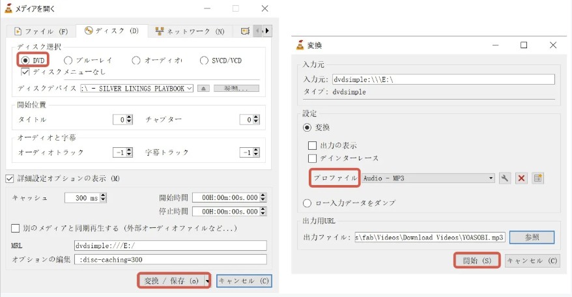Screen dimensions: 572x297
Task: Click Cancel (キャンセル) in the Open Media dialog
Action: pyautogui.click(x=244, y=281)
